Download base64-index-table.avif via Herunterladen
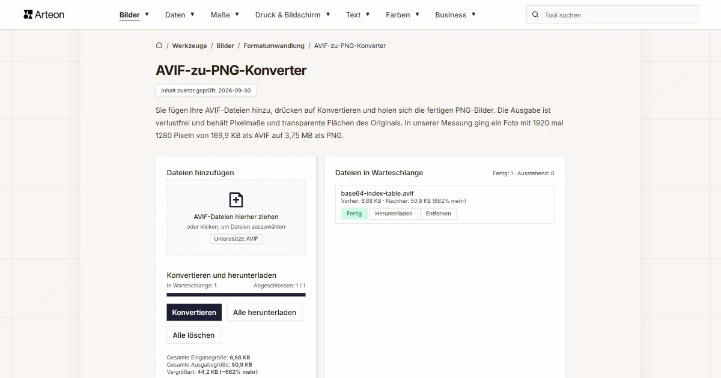The height and width of the screenshot is (378, 721). (394, 214)
